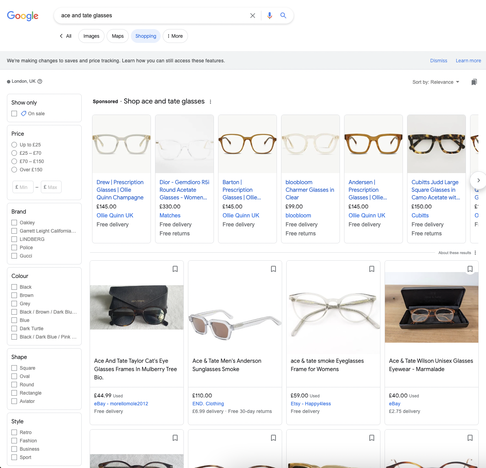Save the Taylor Cat's Eye listing bookmark
The width and height of the screenshot is (486, 468).
[175, 269]
